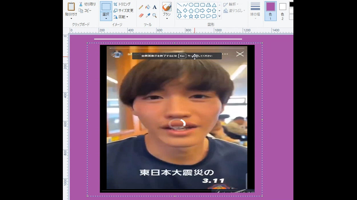Viewport: 357px width, 200px height.
Task: Click 切り取り cut button
Action: coord(87,4)
